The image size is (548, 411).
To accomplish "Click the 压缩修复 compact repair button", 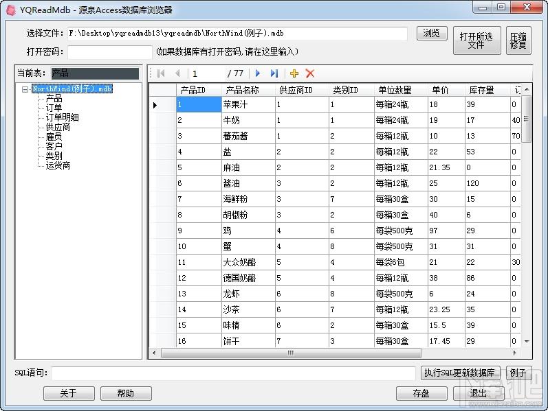I will click(x=518, y=40).
